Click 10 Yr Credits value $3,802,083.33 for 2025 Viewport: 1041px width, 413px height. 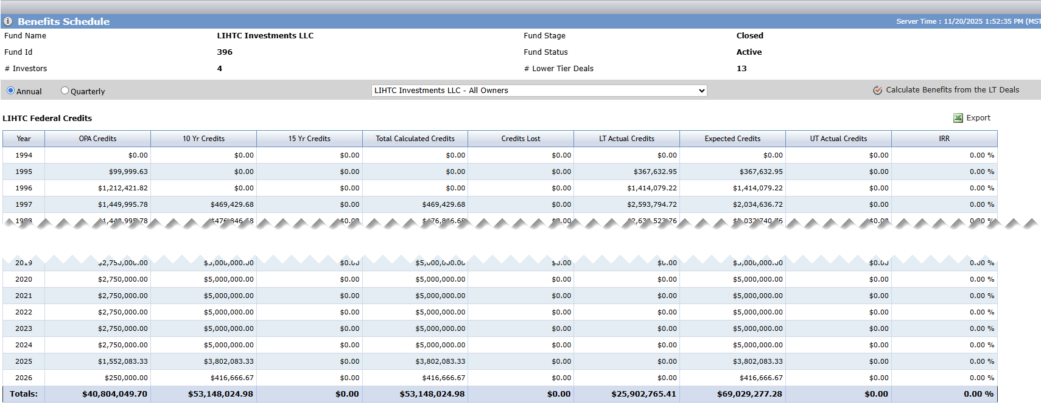pos(229,361)
